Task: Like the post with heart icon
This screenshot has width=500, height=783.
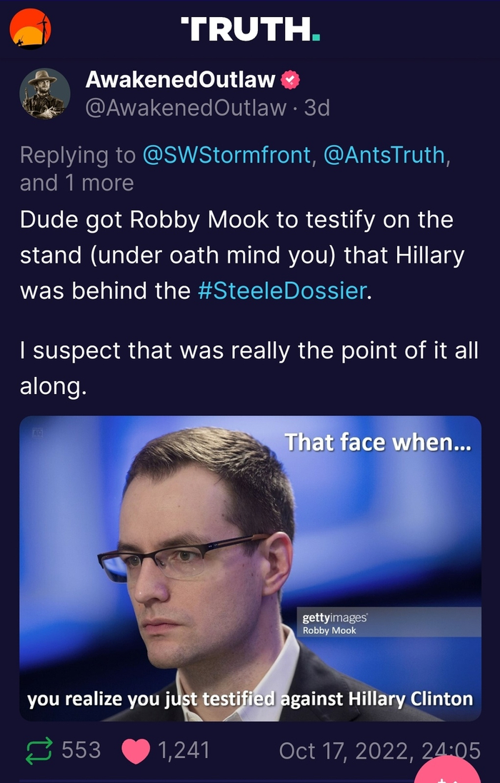Action: click(136, 751)
